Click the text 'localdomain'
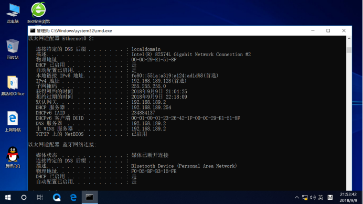 pos(146,49)
